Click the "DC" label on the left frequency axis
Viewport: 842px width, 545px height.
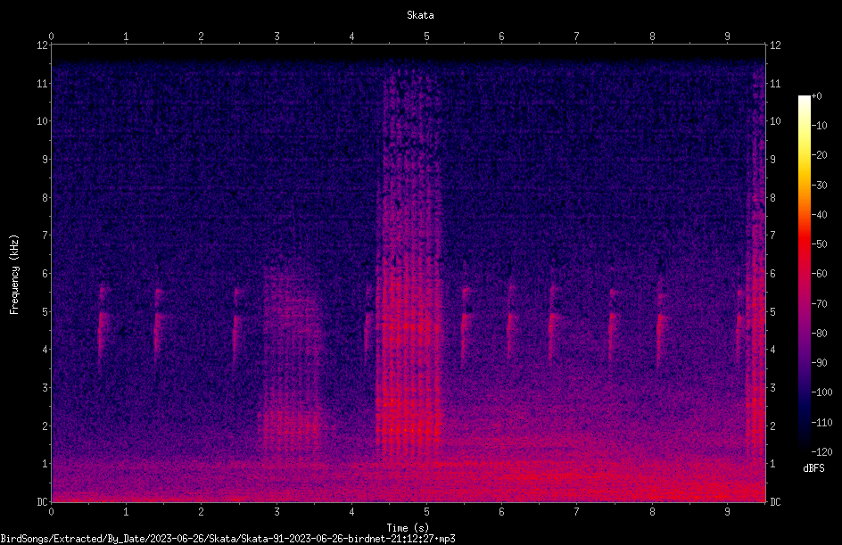pyautogui.click(x=42, y=502)
